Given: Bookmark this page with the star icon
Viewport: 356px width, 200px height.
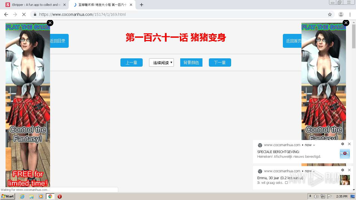Looking at the screenshot, I should [330, 14].
